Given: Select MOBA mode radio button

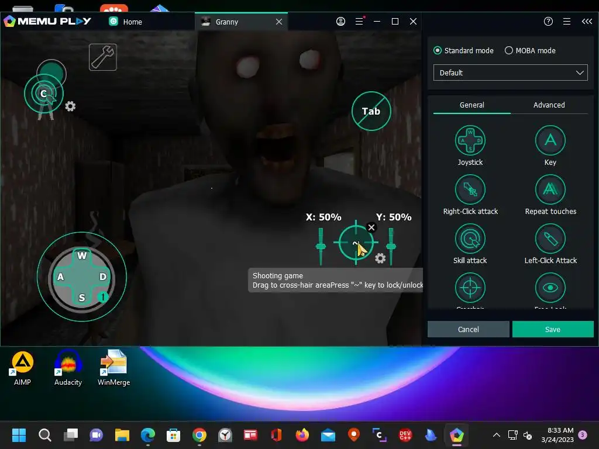Looking at the screenshot, I should tap(508, 50).
